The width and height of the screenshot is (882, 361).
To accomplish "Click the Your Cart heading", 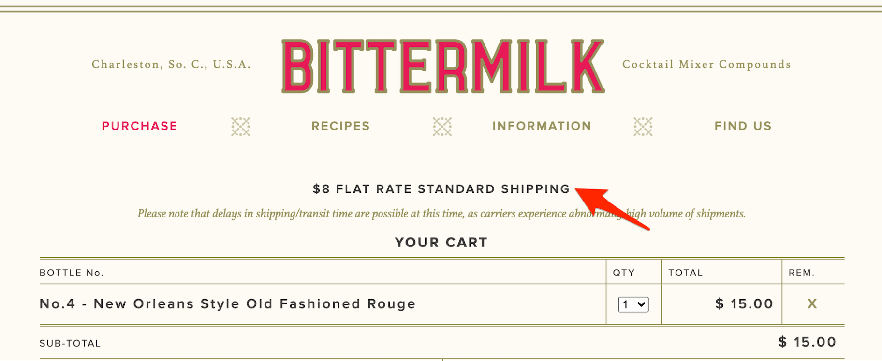I will coord(441,242).
